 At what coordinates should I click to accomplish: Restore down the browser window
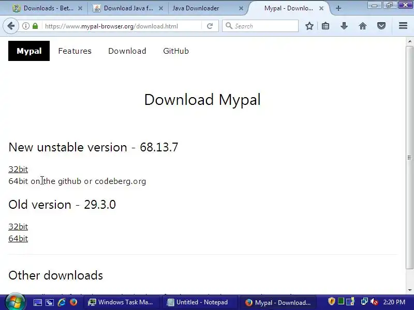[x=390, y=5]
